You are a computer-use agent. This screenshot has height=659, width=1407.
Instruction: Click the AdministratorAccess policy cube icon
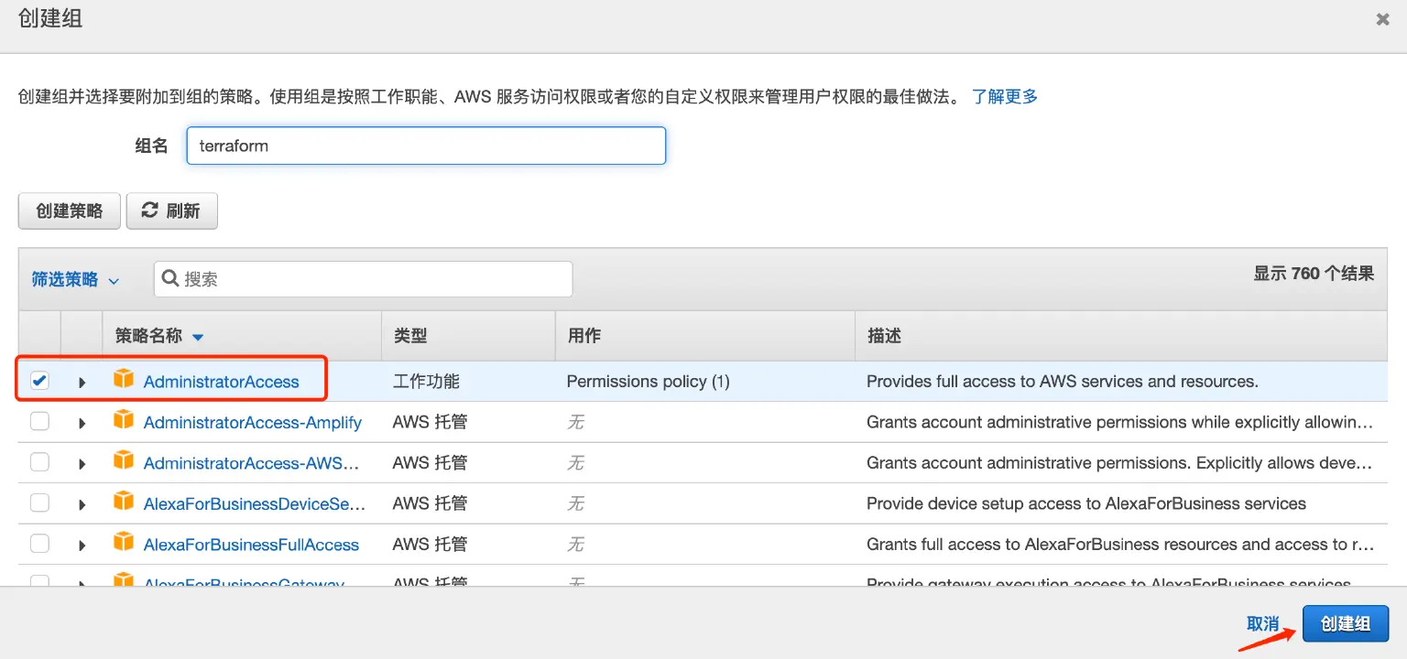(x=124, y=380)
